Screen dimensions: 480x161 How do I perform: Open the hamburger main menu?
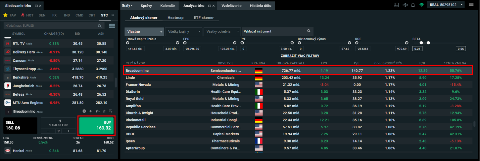click(x=471, y=5)
